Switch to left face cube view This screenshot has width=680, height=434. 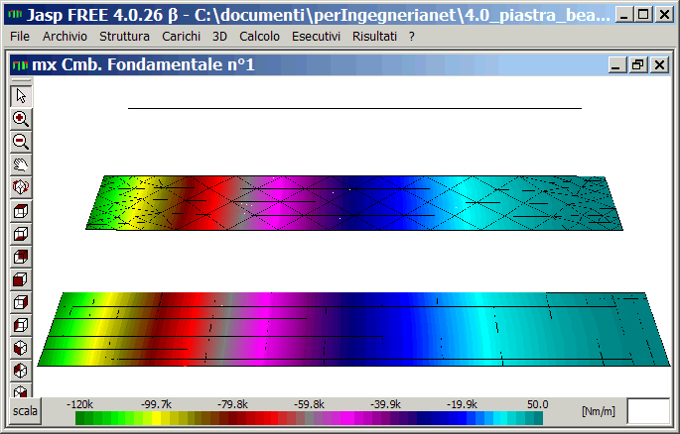point(21,325)
